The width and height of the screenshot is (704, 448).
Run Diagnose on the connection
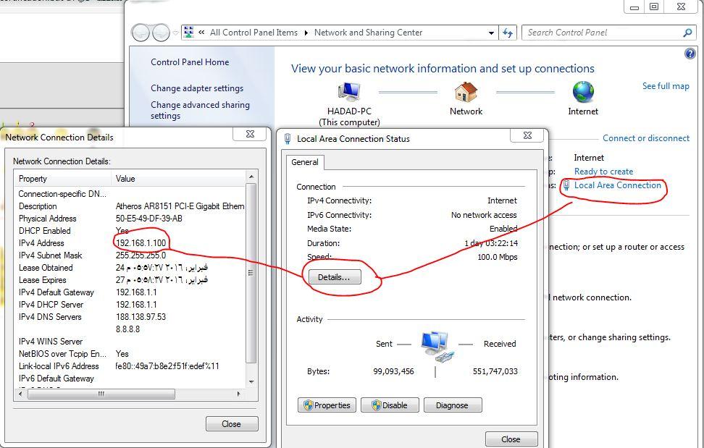pyautogui.click(x=453, y=405)
